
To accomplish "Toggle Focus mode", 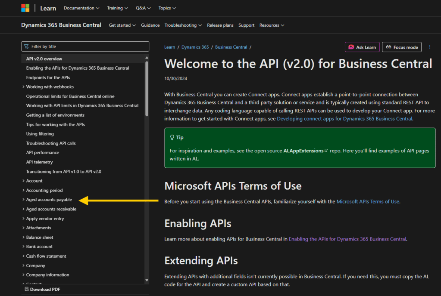I will tap(402, 47).
